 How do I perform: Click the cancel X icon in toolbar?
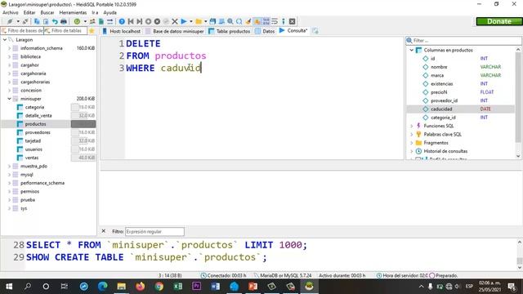[x=174, y=22]
